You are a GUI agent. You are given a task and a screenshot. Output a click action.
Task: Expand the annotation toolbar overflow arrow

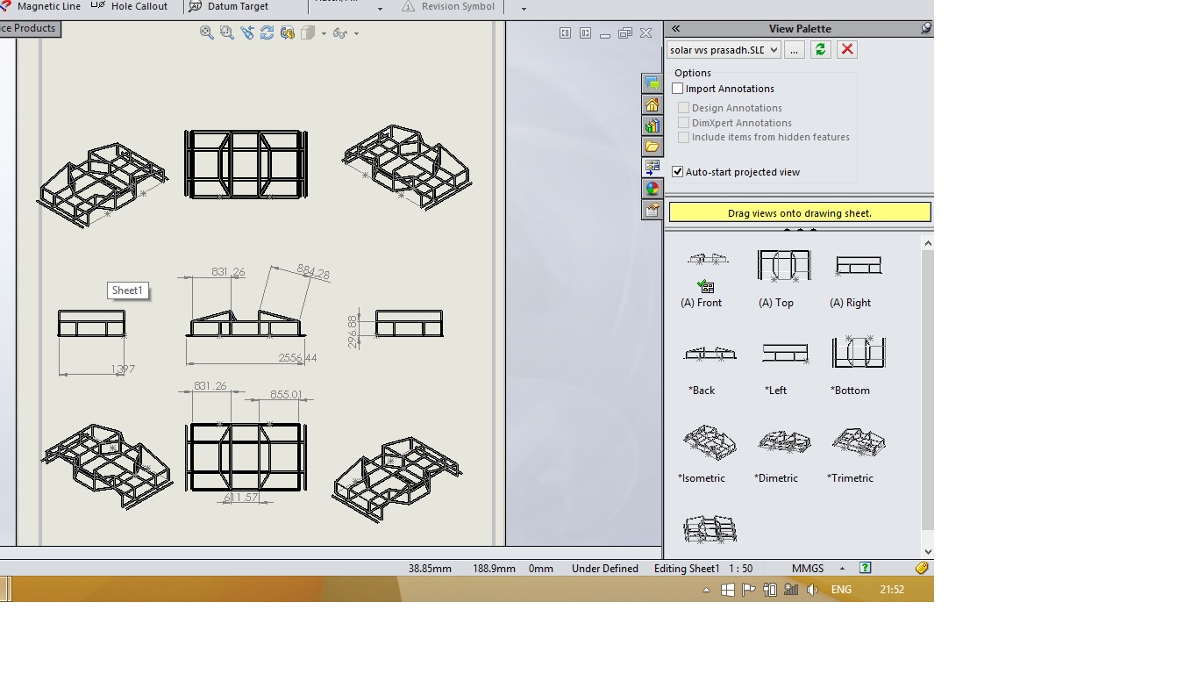pyautogui.click(x=524, y=9)
